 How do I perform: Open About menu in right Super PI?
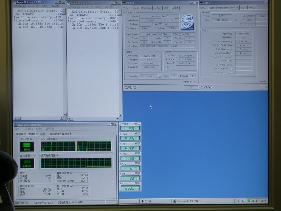point(88,7)
